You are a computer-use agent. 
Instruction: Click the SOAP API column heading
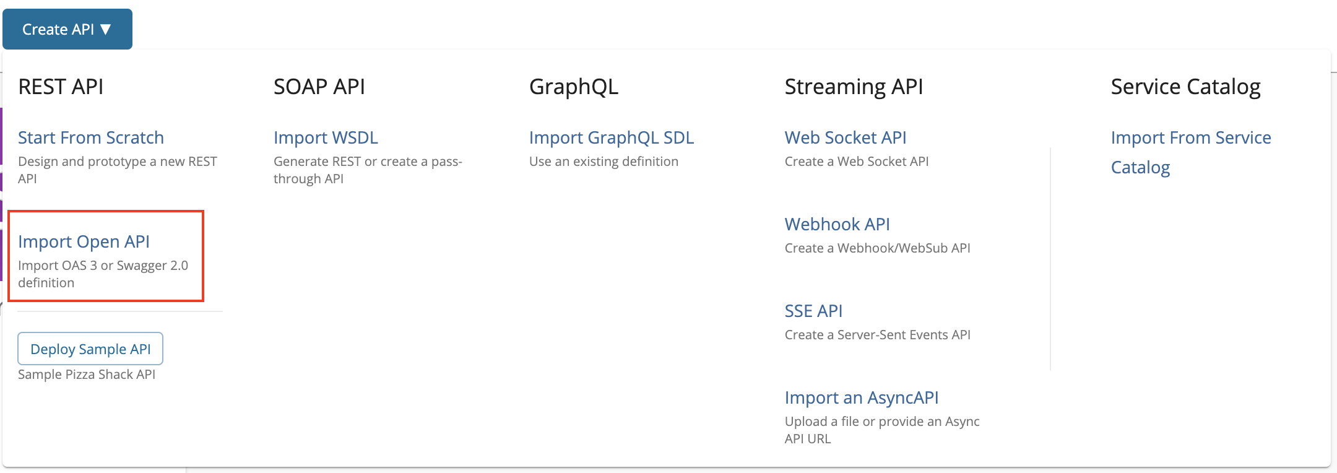[x=319, y=87]
